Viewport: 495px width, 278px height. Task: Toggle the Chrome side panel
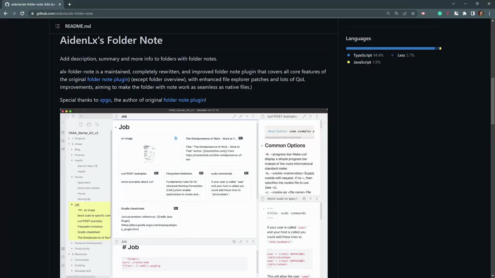point(473,14)
